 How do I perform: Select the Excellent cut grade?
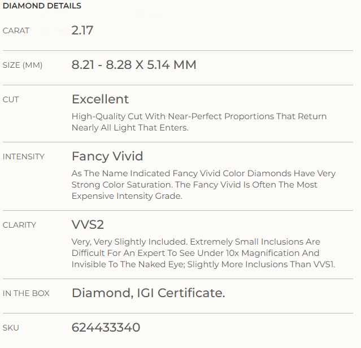(x=100, y=99)
